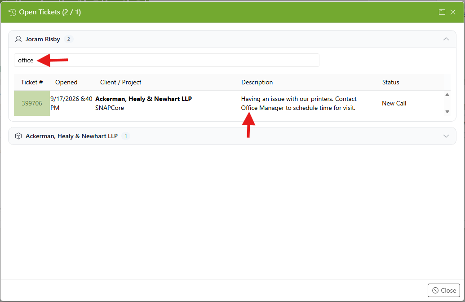Click the Joram Risby section header
Screen dimensions: 465x302
tap(232, 39)
